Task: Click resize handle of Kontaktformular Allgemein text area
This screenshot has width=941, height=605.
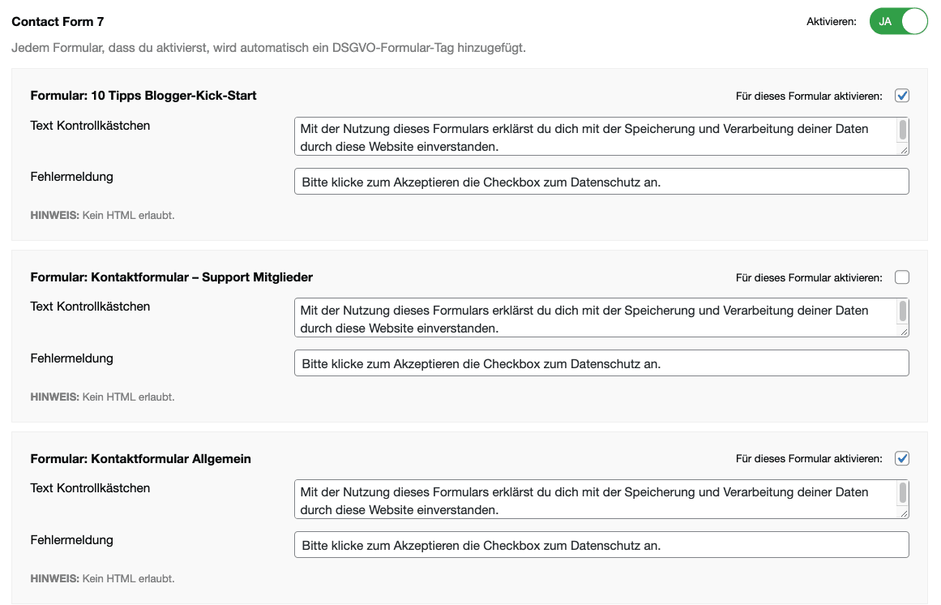Action: click(905, 514)
